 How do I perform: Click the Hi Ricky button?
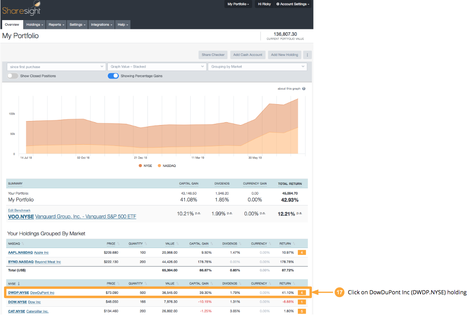tap(264, 4)
